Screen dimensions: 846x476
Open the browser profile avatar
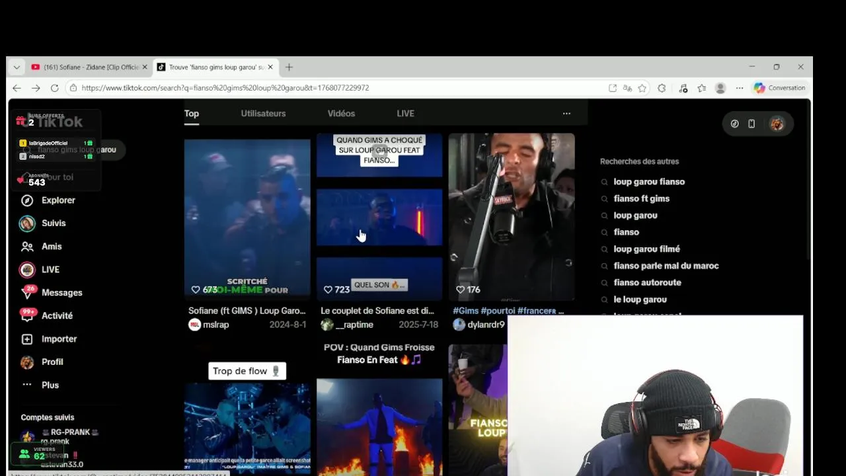(720, 88)
